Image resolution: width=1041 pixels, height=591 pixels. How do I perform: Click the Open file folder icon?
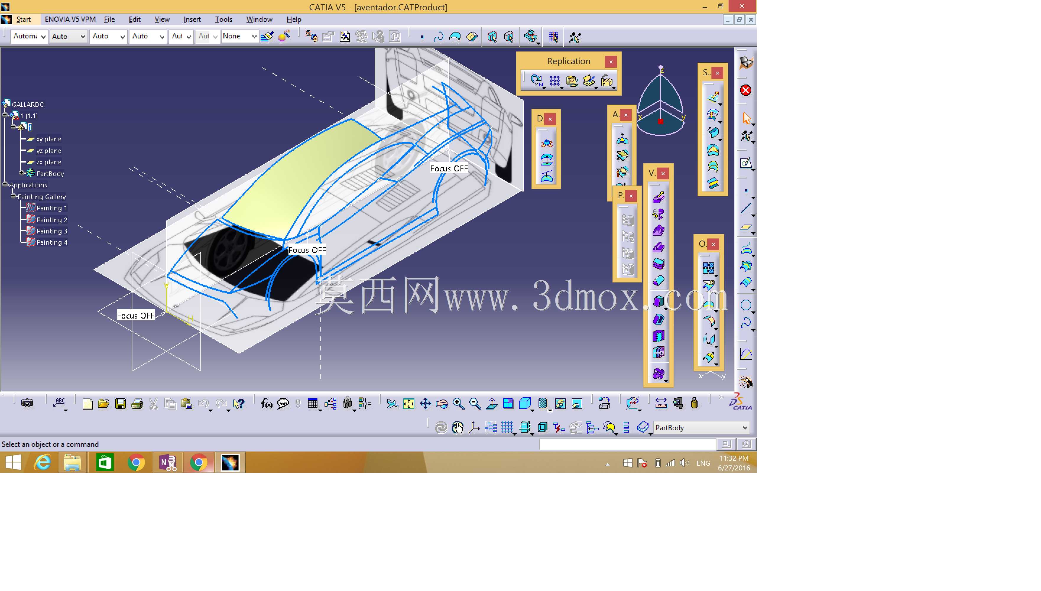pos(104,403)
